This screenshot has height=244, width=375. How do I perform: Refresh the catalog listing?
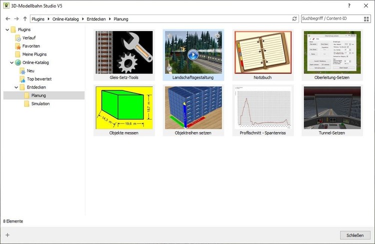tap(294, 18)
